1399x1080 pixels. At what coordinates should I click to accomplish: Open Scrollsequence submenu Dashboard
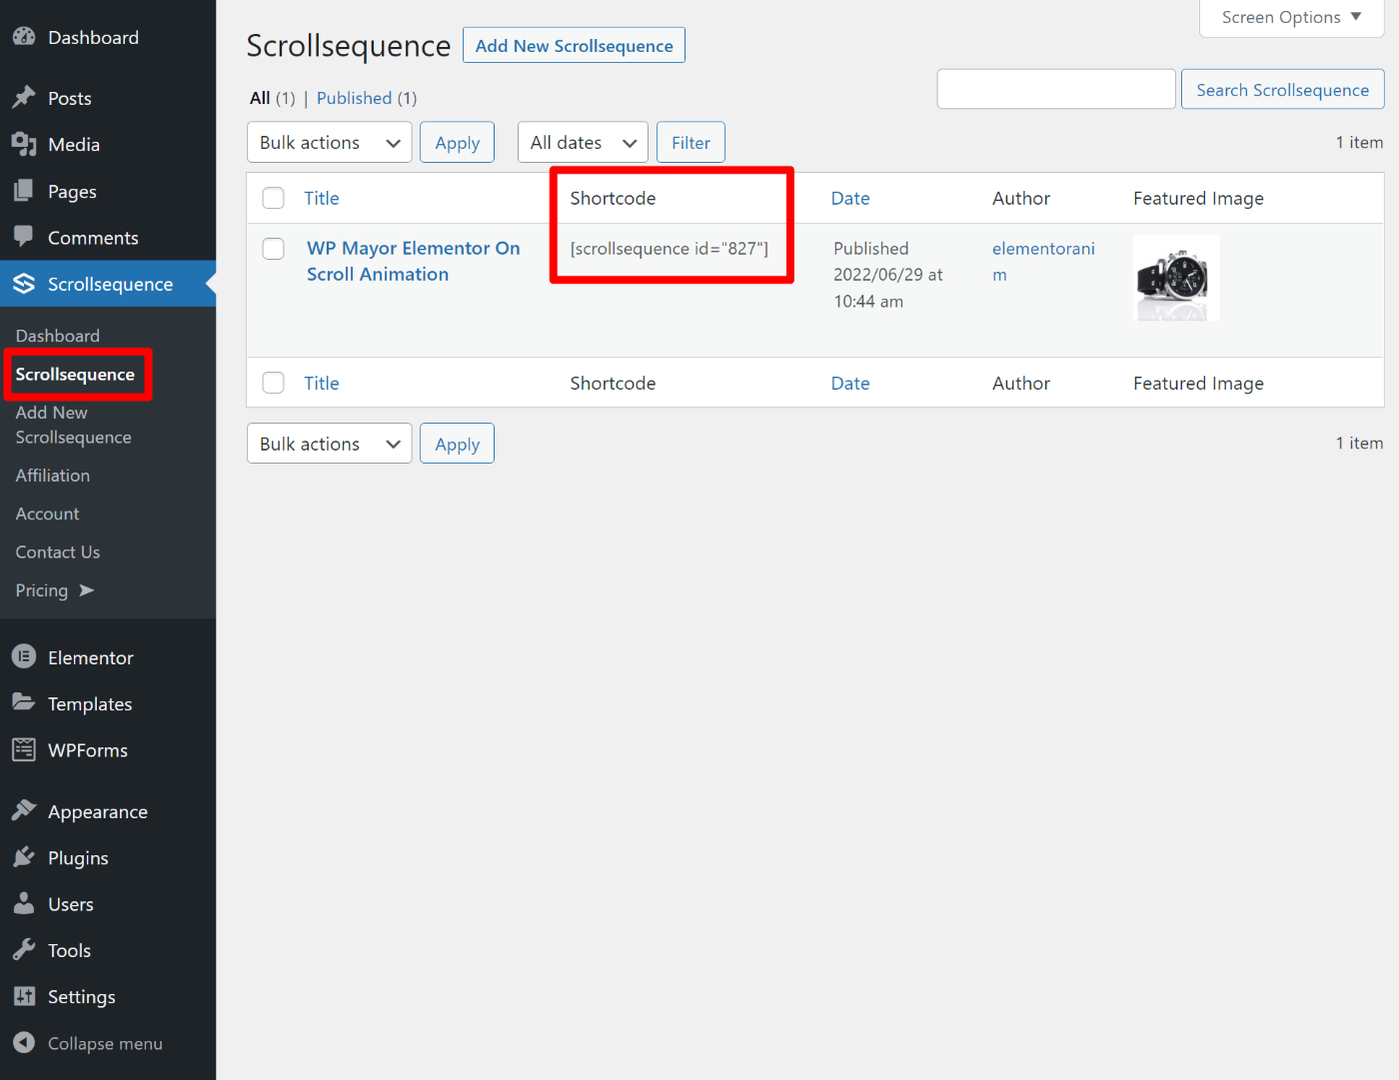(x=58, y=336)
